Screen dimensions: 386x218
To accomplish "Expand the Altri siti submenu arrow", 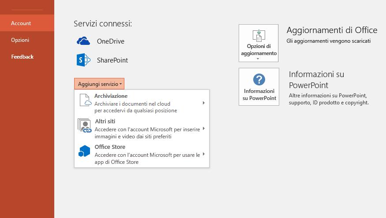I will pyautogui.click(x=204, y=129).
